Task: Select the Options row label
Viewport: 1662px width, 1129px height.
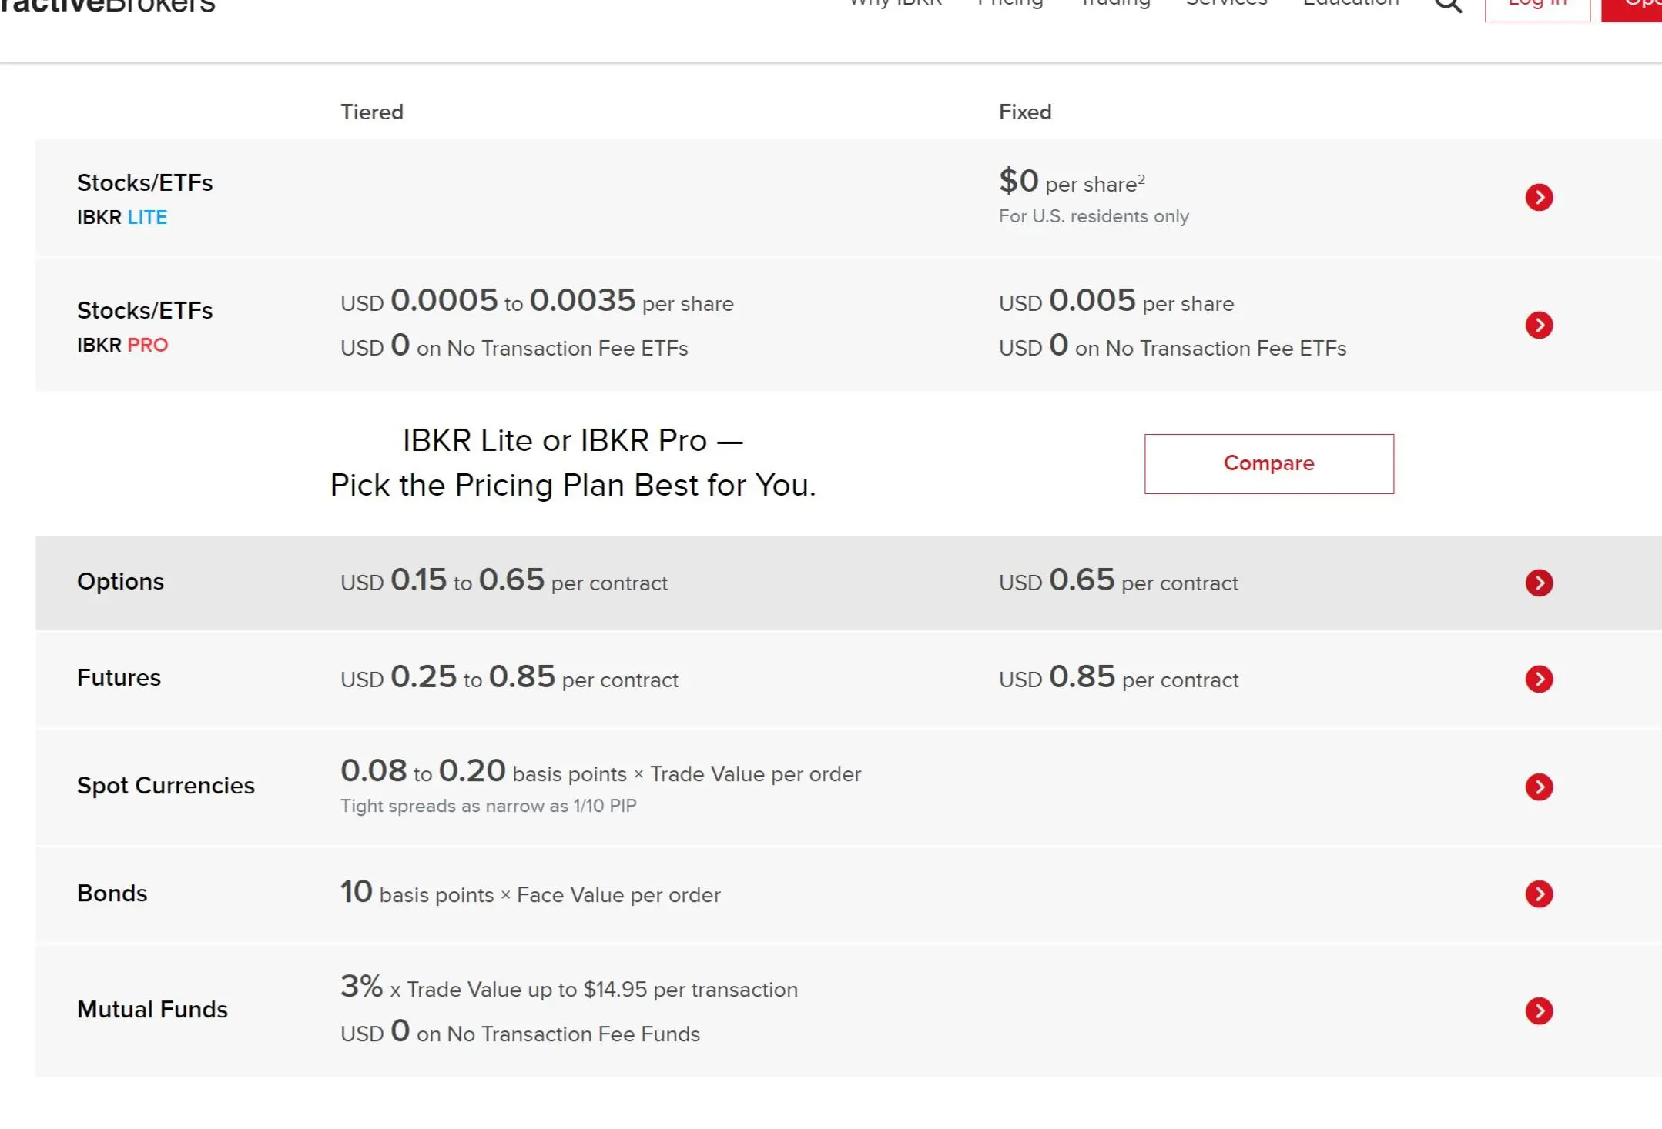Action: (120, 581)
